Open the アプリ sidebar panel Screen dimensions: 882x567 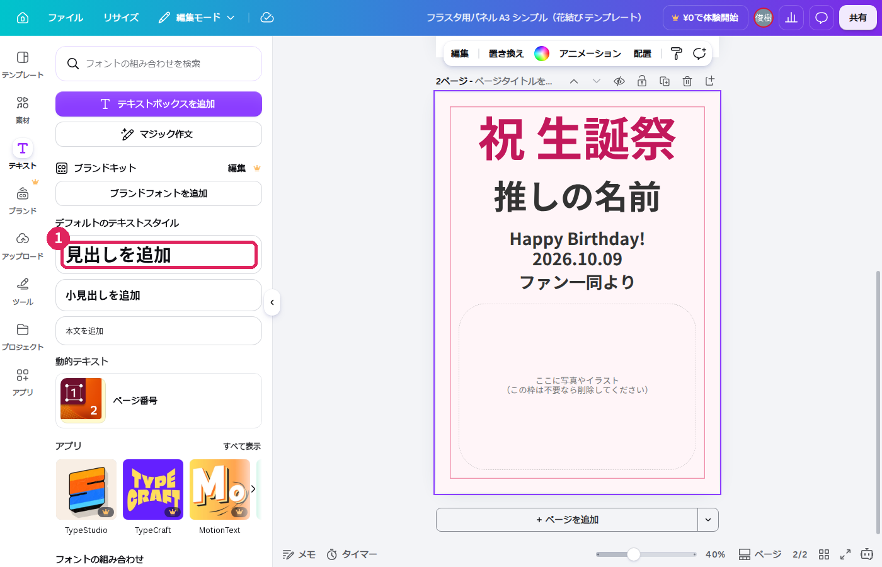point(23,382)
